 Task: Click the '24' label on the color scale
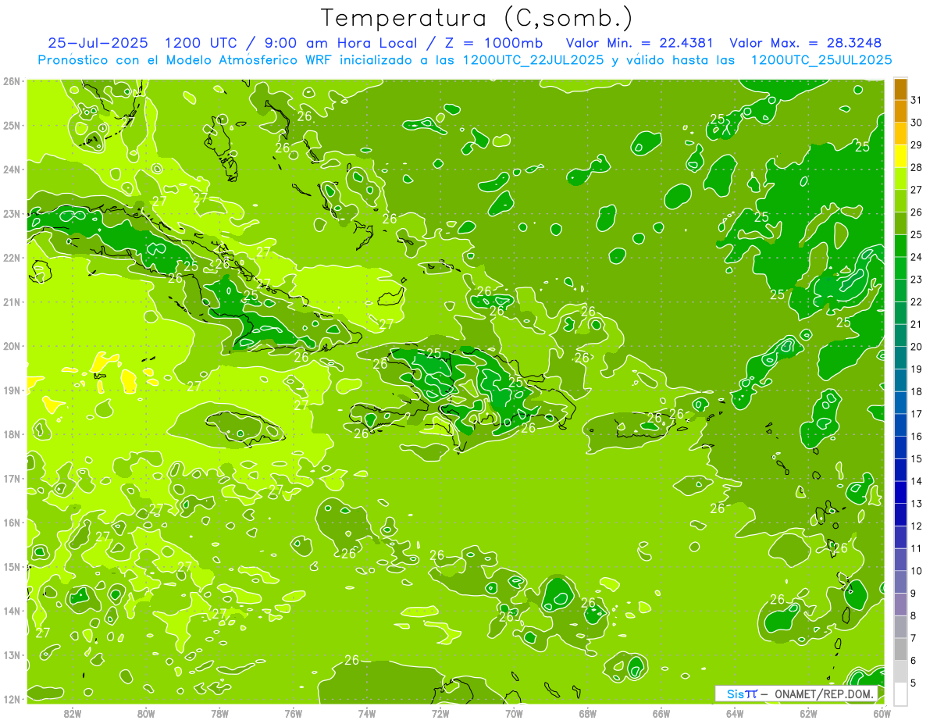tap(916, 257)
